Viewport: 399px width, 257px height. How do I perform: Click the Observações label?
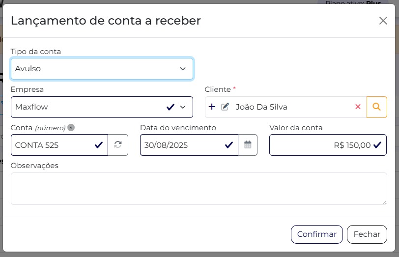point(34,166)
